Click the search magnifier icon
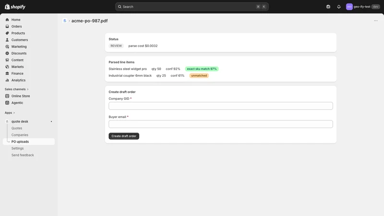Screen dimensions: 384x216 pyautogui.click(x=120, y=7)
